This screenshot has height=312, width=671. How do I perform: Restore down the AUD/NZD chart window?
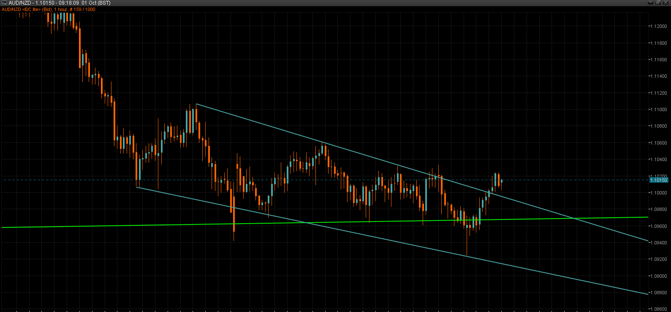pos(658,3)
